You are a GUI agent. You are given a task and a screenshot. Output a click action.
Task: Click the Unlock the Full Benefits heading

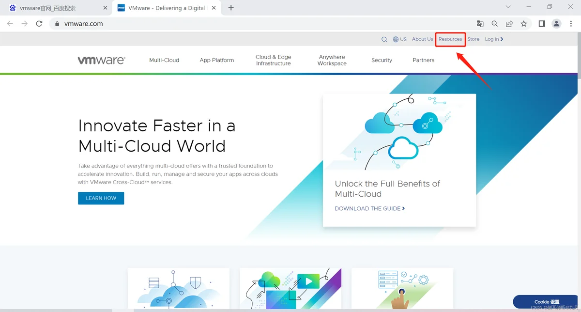click(387, 188)
